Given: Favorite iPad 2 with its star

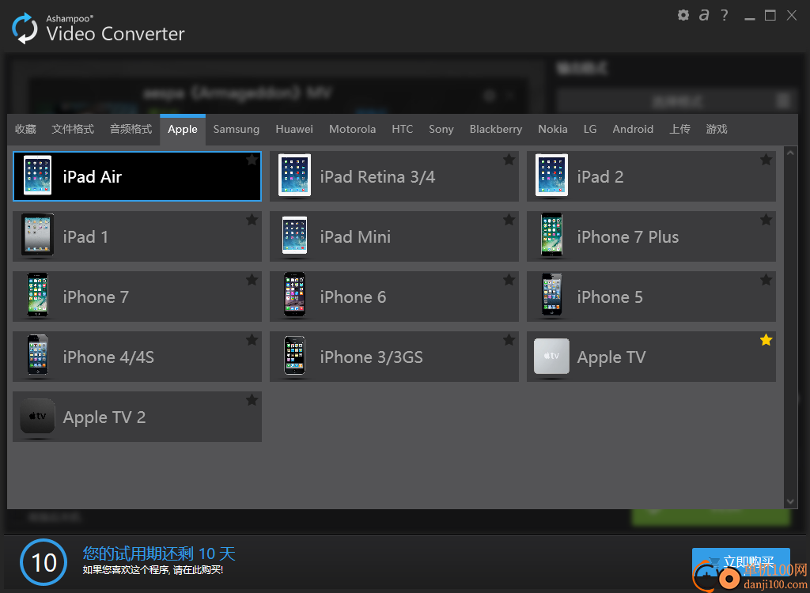Looking at the screenshot, I should click(766, 160).
